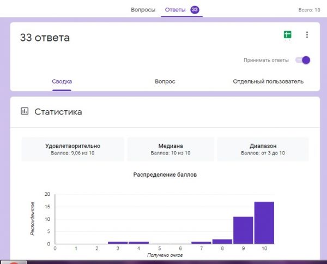327x264 pixels.
Task: Click the Медиана score card
Action: tap(171, 149)
